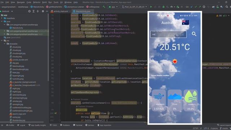Open the Navigate menu

point(21,2)
